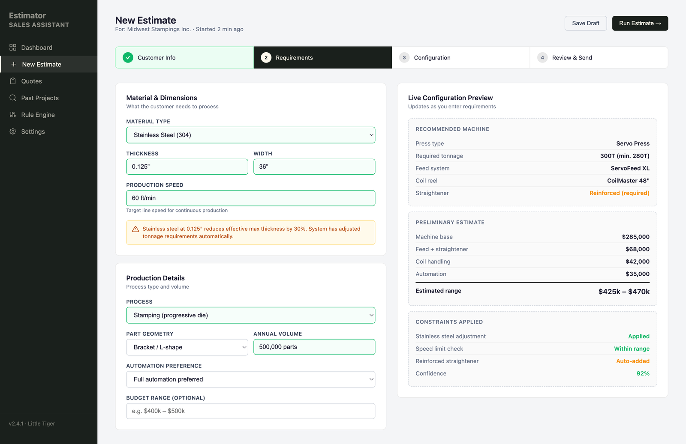Click the Budget Range optional field

coord(250,411)
